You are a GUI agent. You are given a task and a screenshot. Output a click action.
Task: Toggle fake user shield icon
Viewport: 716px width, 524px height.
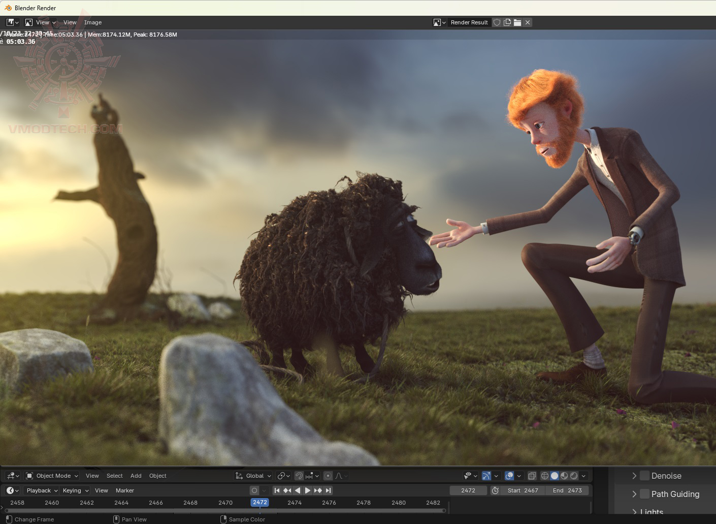(497, 22)
